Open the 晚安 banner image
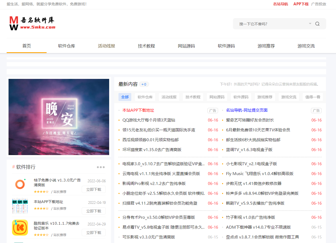Viewport: 336px width, 243px height. coord(59,117)
